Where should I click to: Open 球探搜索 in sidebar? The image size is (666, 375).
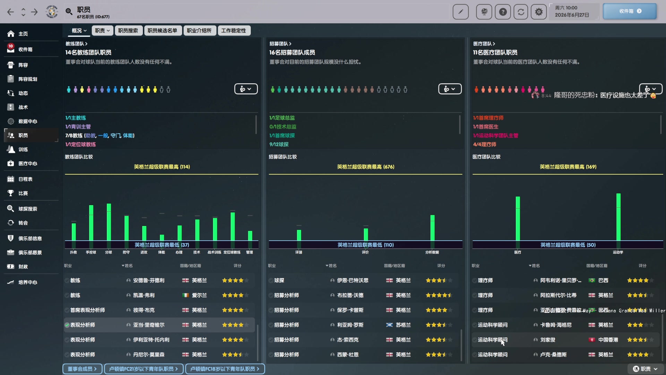31,209
